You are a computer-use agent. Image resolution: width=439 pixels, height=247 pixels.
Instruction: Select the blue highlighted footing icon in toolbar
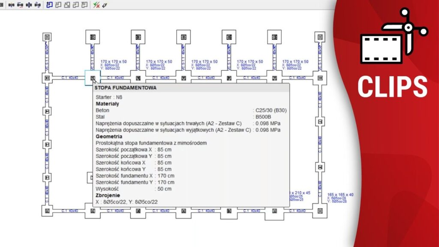(x=49, y=5)
